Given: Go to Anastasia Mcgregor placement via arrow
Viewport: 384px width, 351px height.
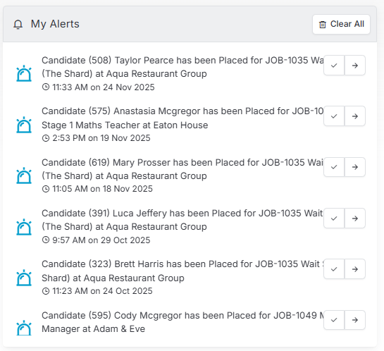Looking at the screenshot, I should (355, 116).
